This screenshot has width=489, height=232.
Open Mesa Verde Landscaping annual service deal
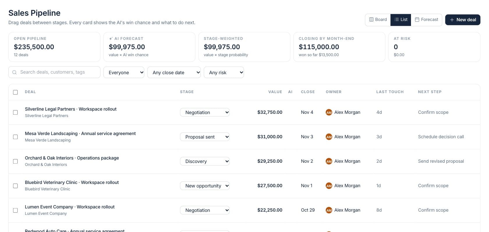80,134
